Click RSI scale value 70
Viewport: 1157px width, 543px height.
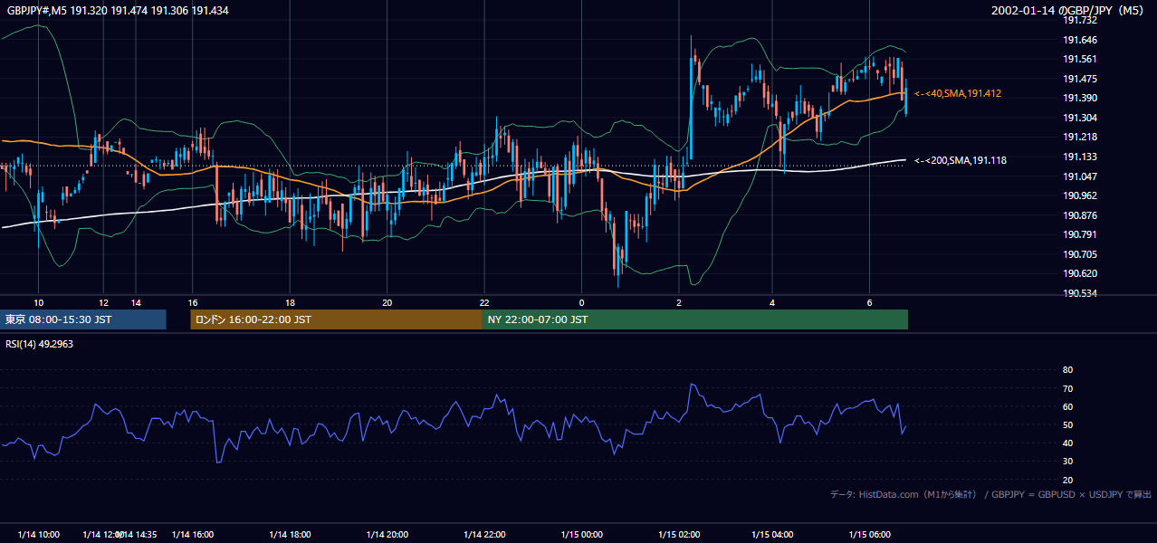[x=1067, y=388]
